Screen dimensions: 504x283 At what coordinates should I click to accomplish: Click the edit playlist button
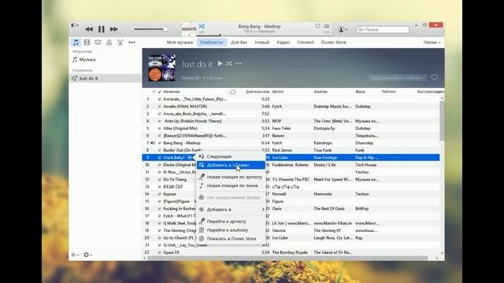pos(397,78)
